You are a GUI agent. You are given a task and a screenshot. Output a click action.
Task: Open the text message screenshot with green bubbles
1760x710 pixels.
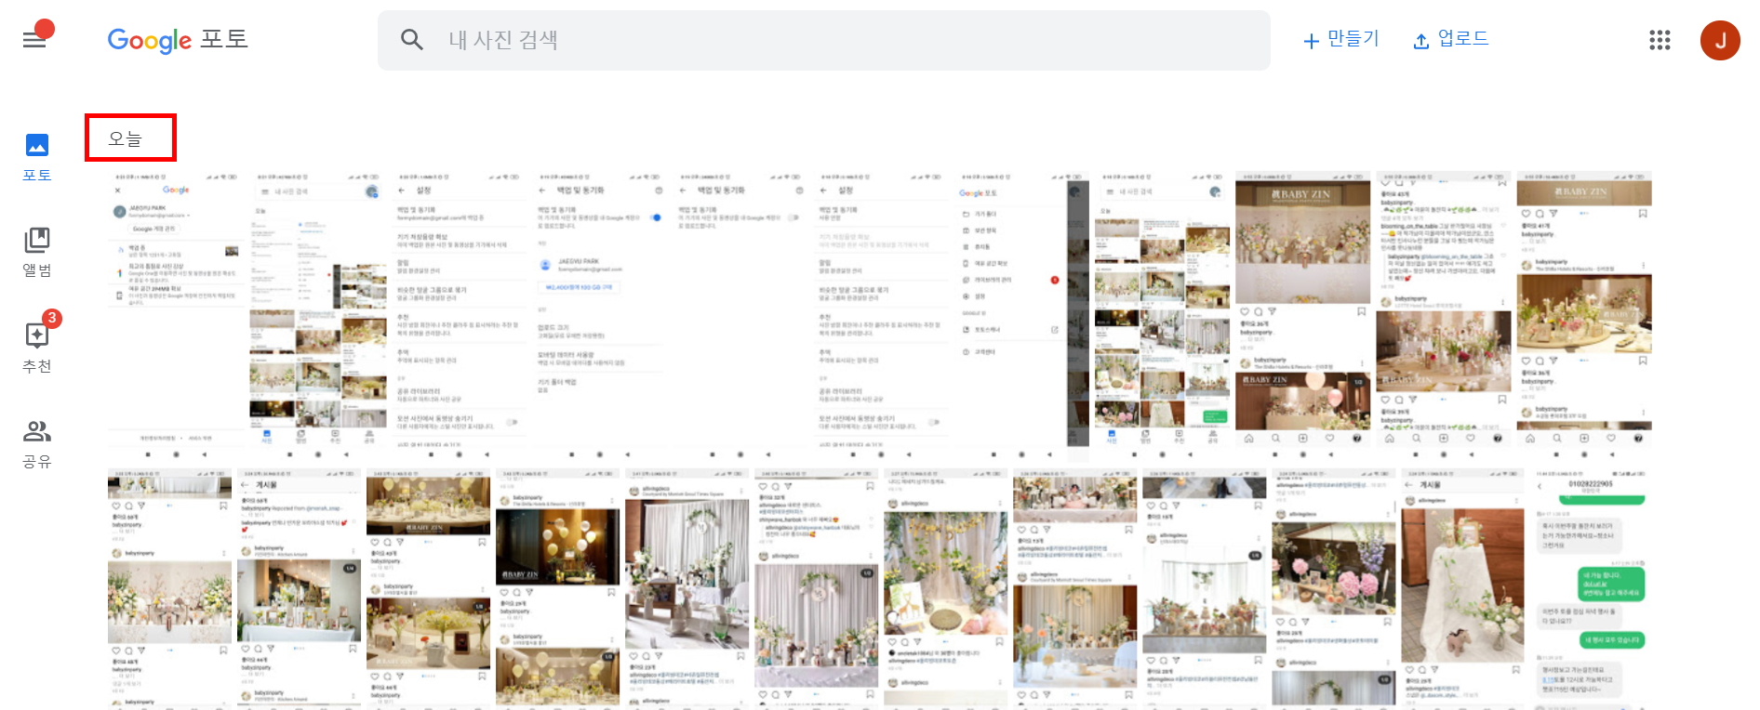pyautogui.click(x=1593, y=589)
